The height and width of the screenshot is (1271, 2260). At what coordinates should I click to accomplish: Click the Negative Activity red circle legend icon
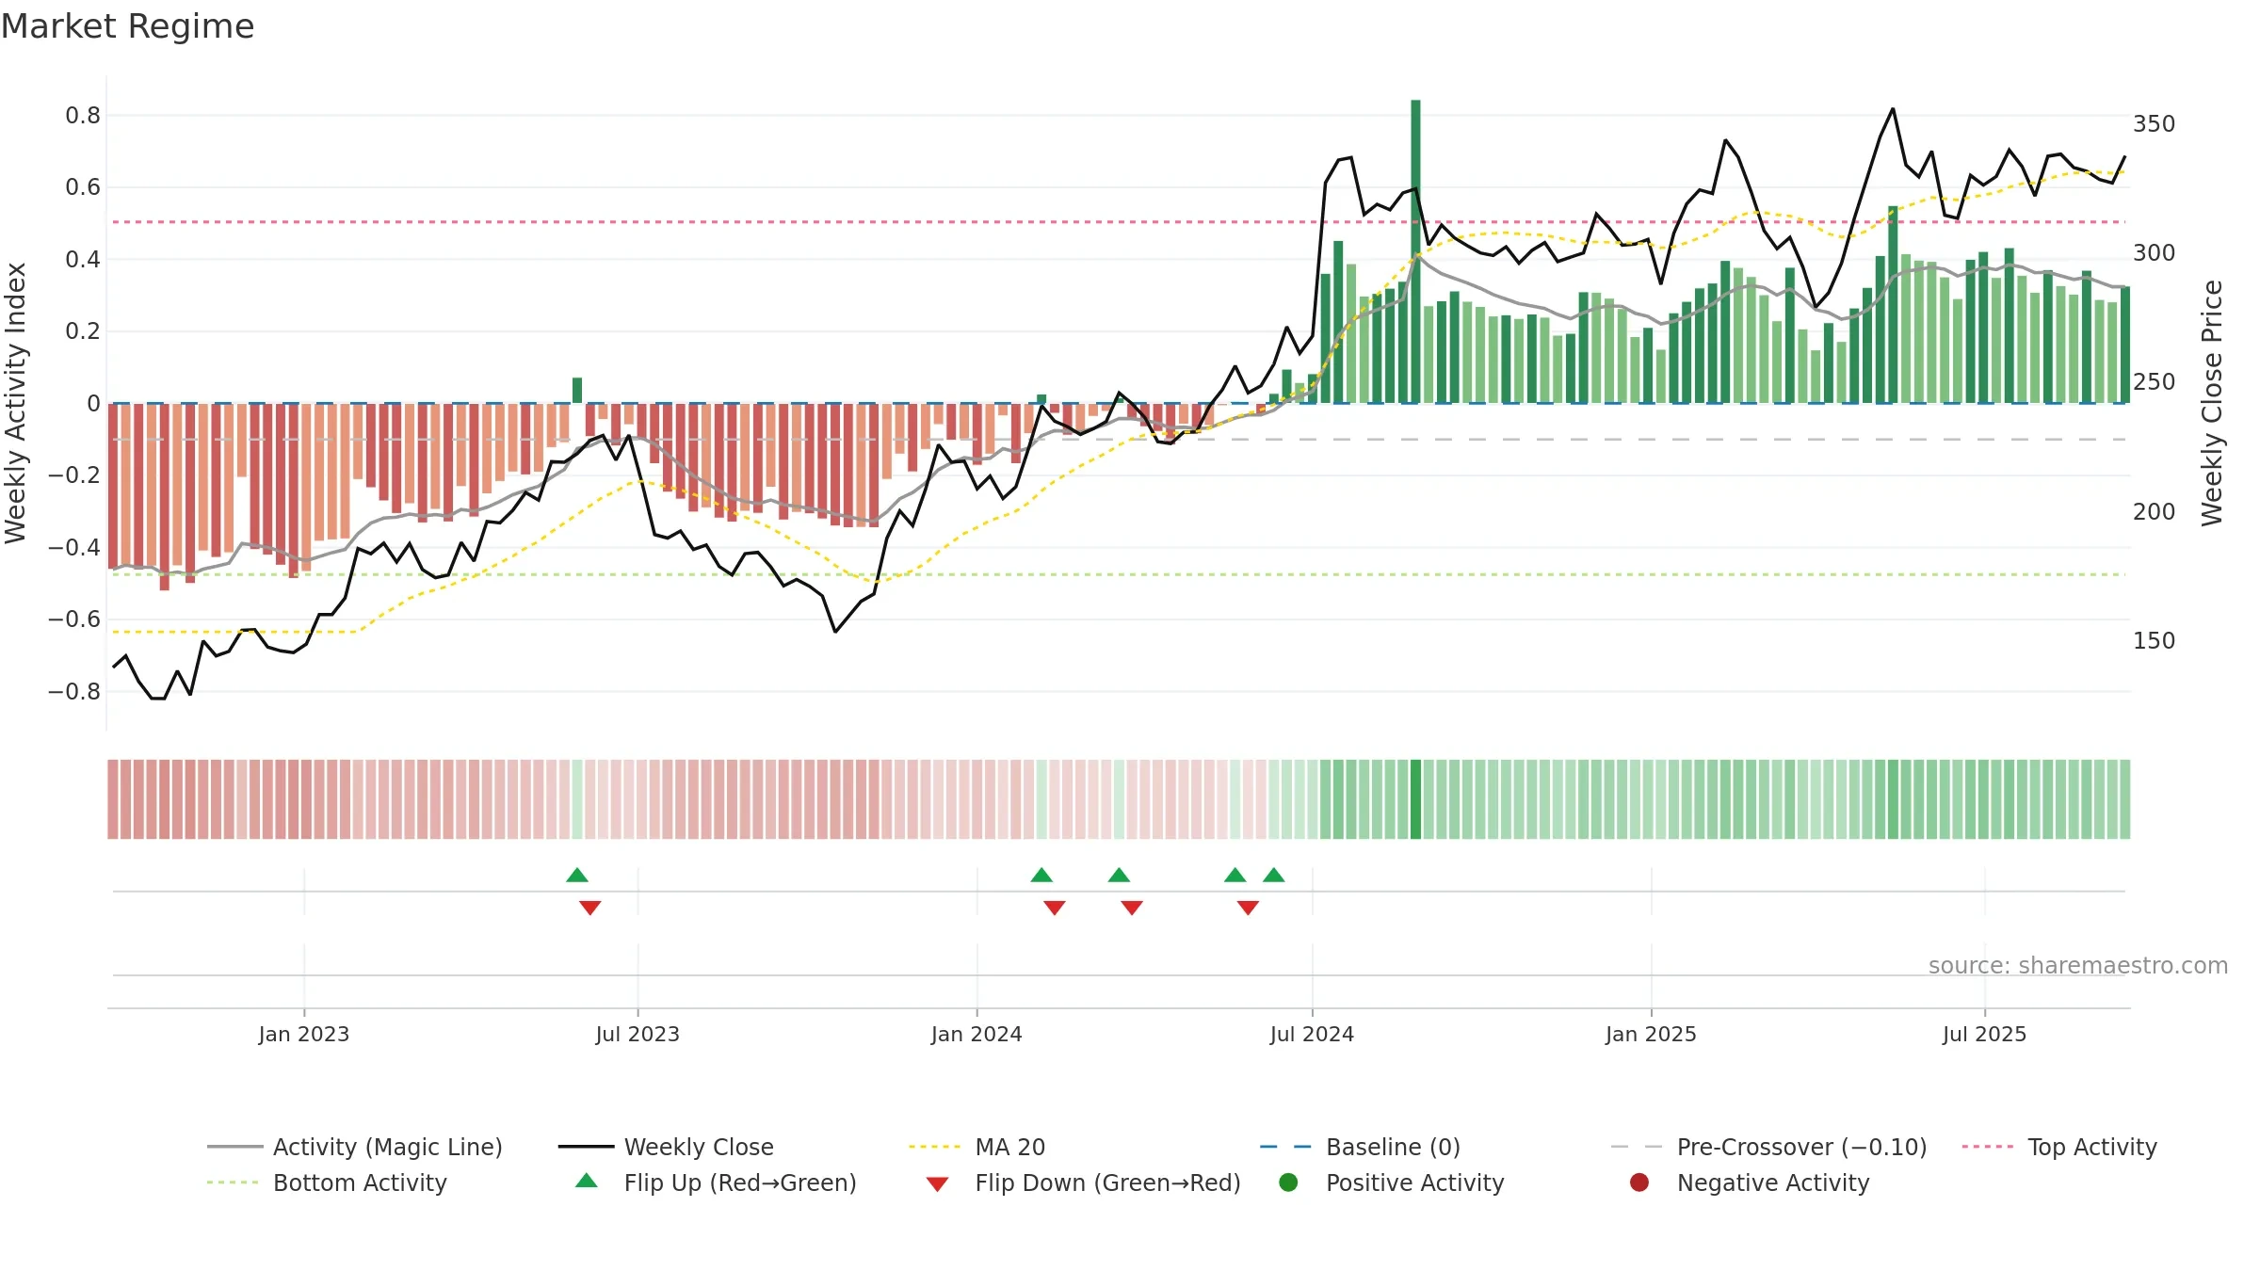[x=1639, y=1183]
